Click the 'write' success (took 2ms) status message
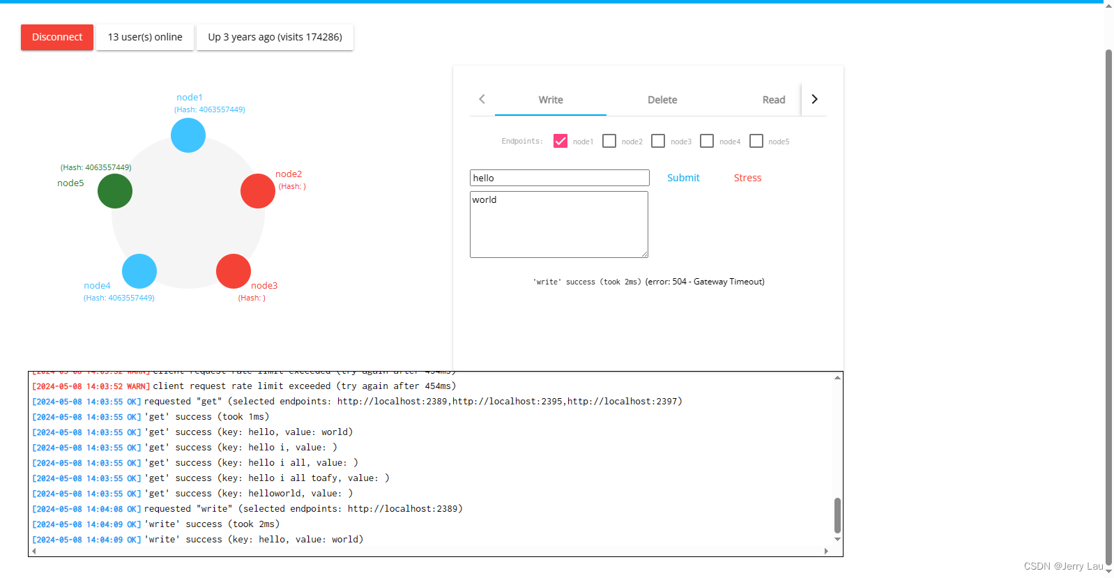 (587, 282)
